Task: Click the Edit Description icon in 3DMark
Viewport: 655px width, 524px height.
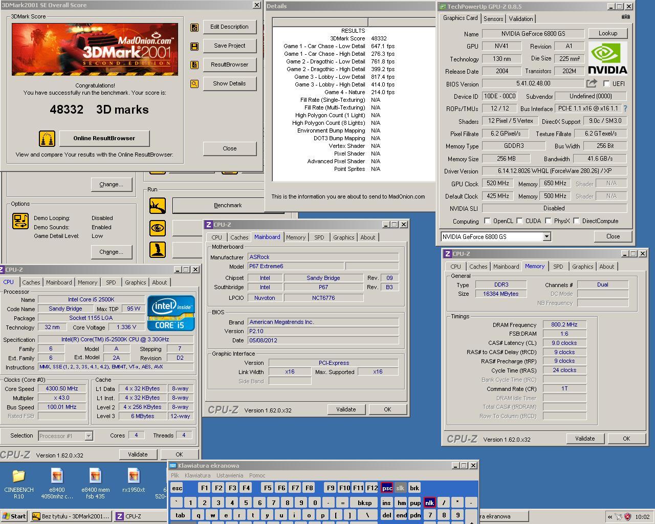Action: pyautogui.click(x=194, y=28)
